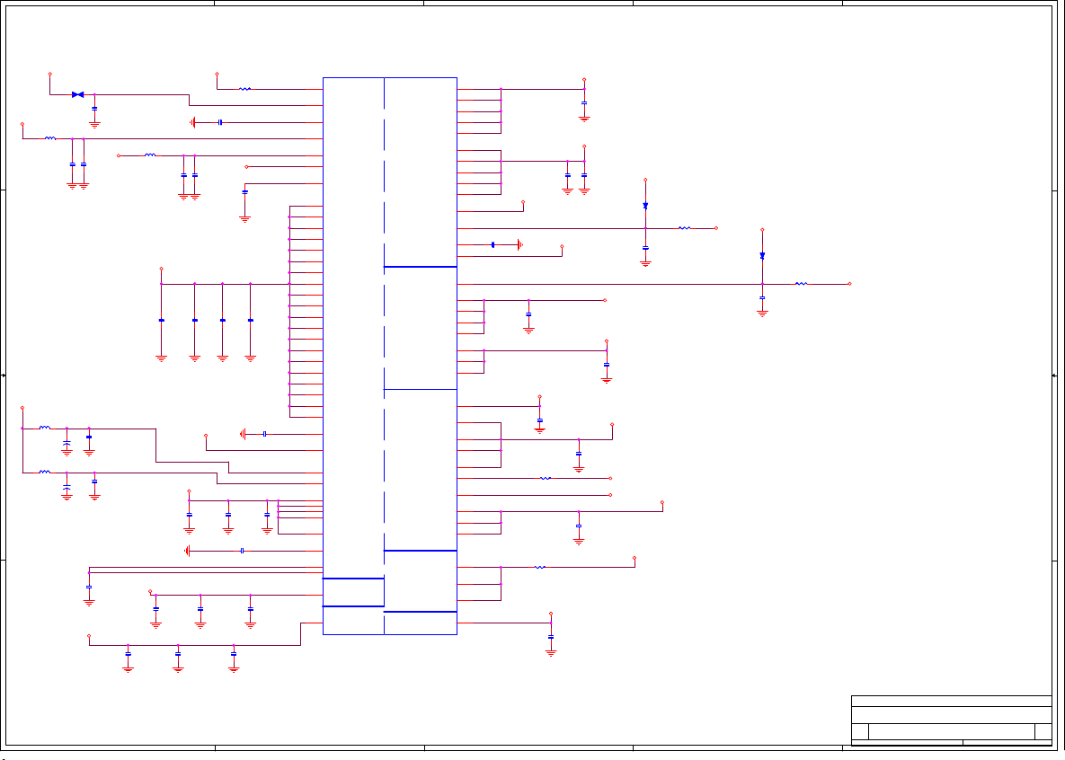The height and width of the screenshot is (760, 1065).
Task: Select the upper polarized capacitor symbol
Action: (67, 443)
